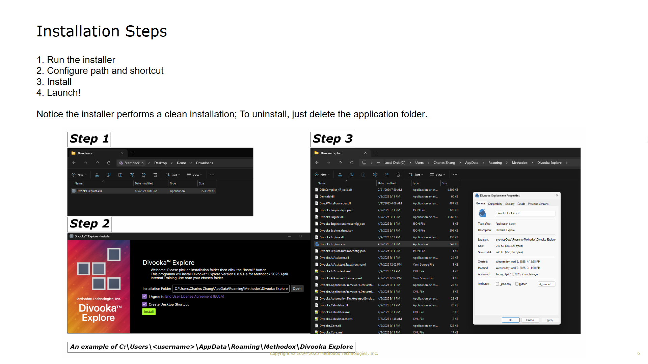Click Copy icon in Divooka Explore folder toolbar
648x364 pixels.
(352, 175)
